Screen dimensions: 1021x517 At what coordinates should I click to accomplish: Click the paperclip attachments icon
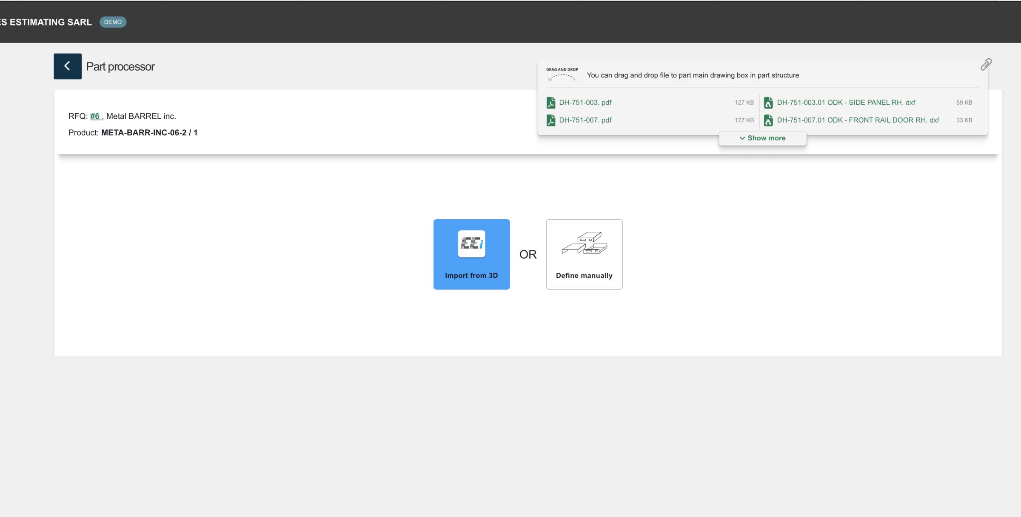tap(986, 64)
